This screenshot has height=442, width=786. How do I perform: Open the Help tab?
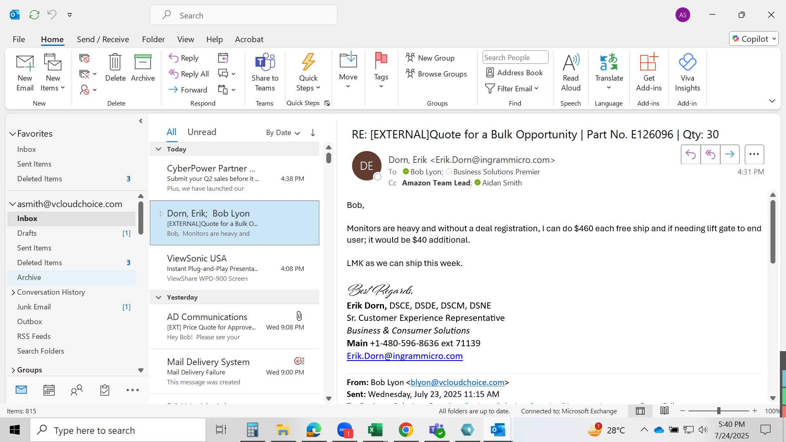[x=215, y=39]
